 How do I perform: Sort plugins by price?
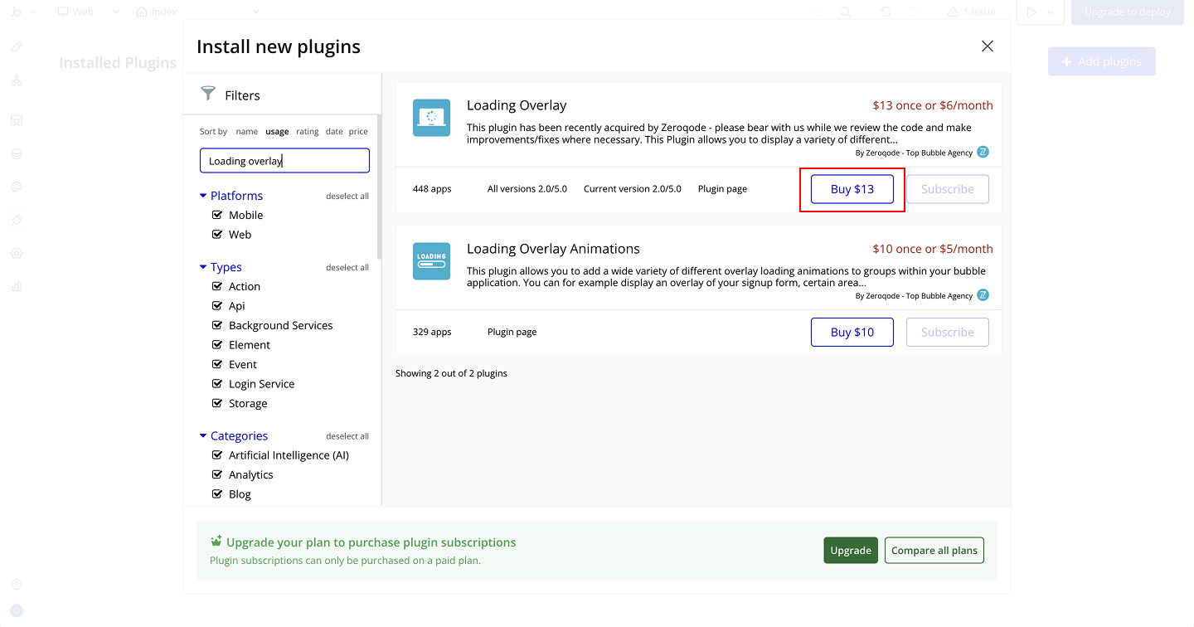click(x=358, y=132)
